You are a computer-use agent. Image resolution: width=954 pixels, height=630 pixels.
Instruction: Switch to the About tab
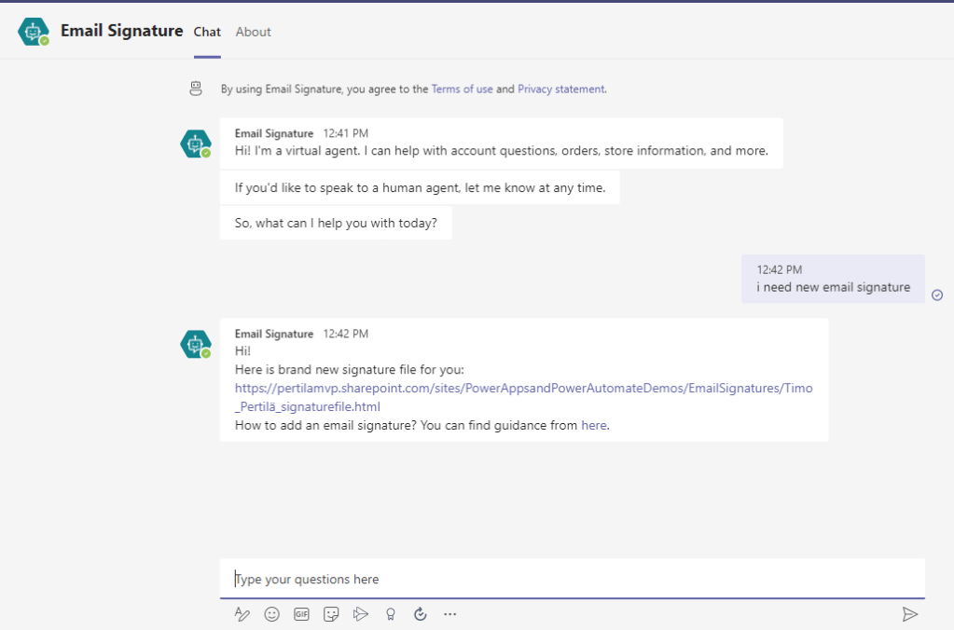tap(253, 32)
